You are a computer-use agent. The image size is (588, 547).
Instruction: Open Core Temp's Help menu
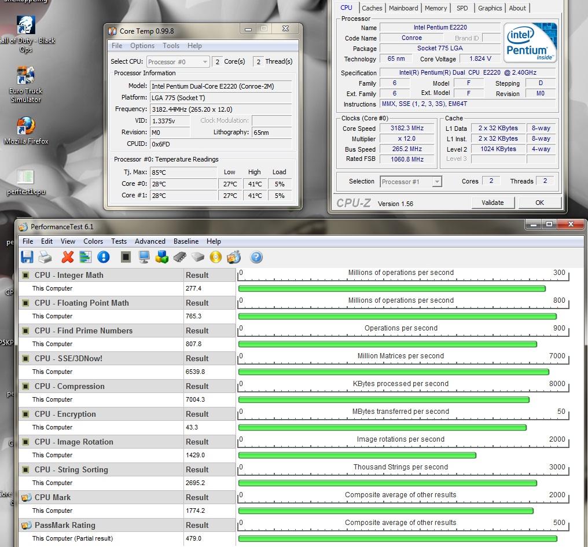[194, 46]
